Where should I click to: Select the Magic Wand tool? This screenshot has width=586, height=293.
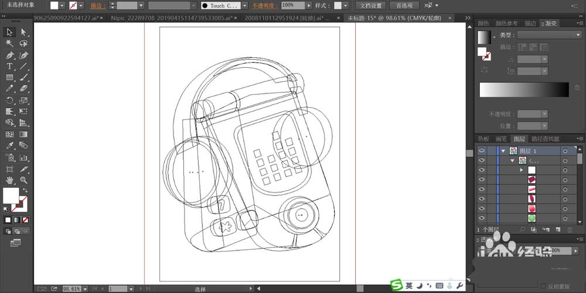point(10,44)
